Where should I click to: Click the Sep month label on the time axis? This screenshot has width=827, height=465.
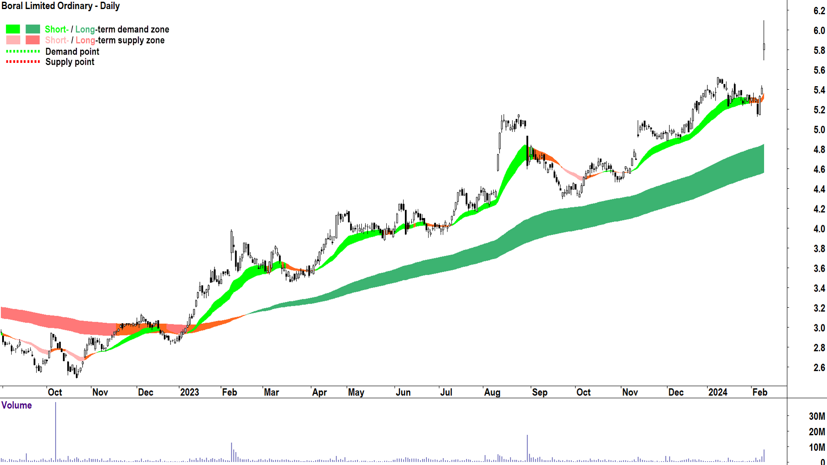click(540, 392)
